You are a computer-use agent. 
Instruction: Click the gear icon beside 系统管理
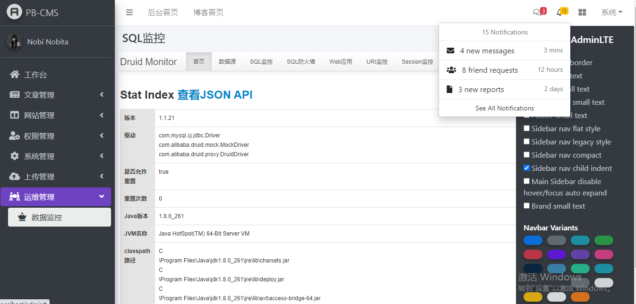tap(15, 156)
